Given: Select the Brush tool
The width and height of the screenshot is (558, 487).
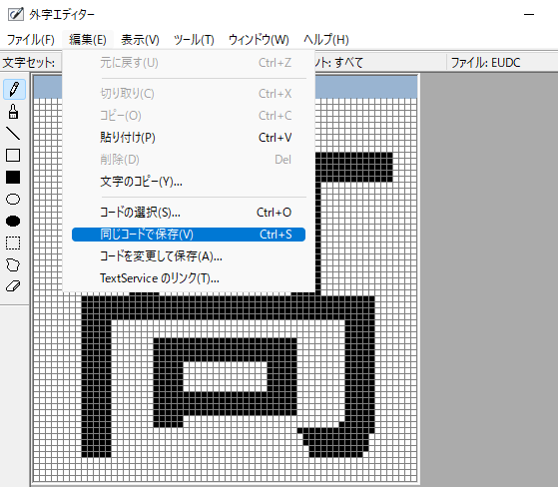Looking at the screenshot, I should click(x=13, y=112).
